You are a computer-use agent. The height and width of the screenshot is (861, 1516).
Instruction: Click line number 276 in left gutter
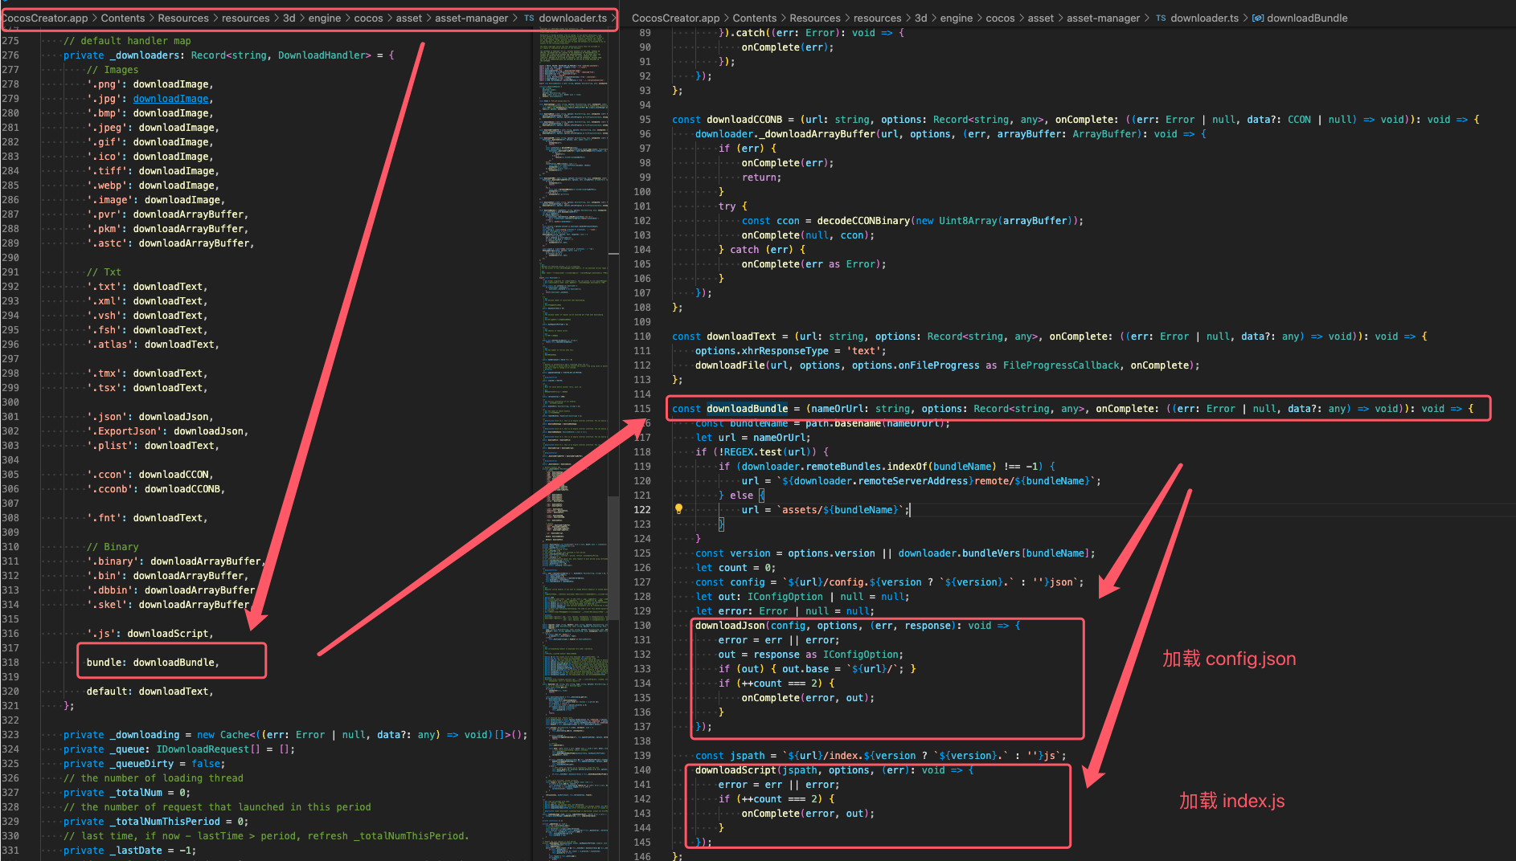coord(10,55)
